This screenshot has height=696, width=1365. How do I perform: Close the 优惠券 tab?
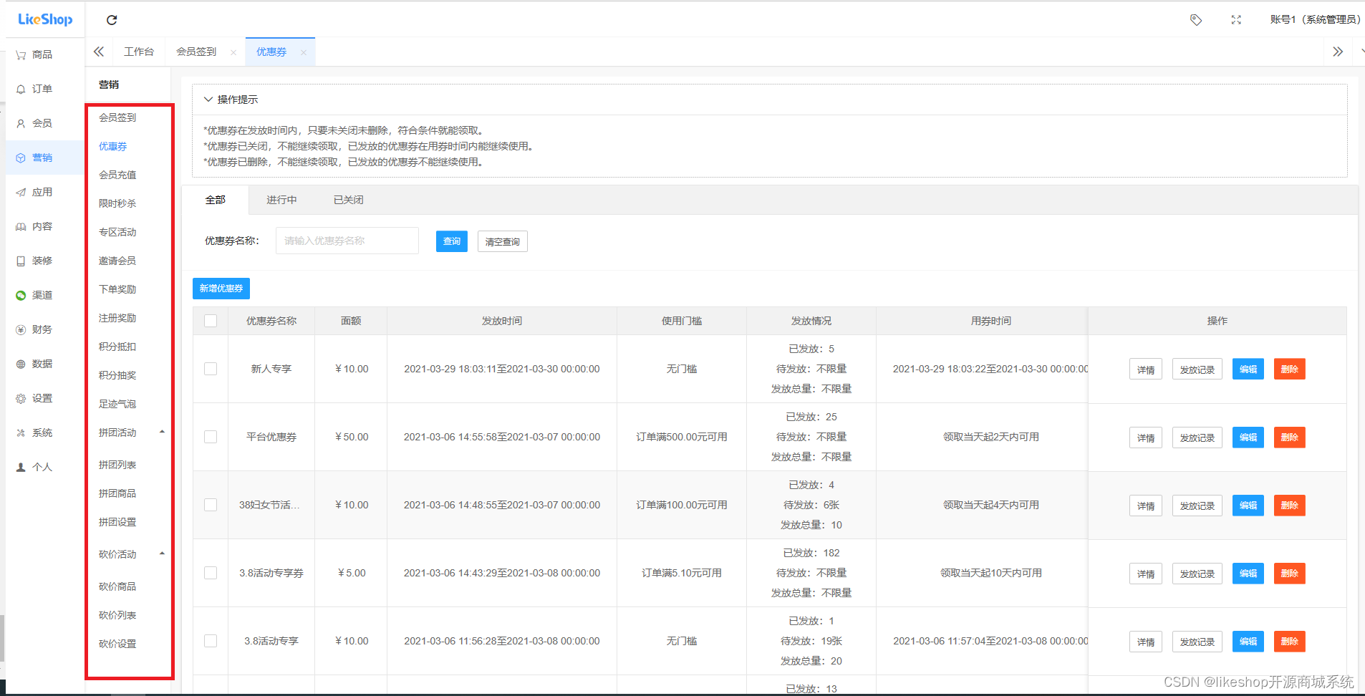point(304,52)
